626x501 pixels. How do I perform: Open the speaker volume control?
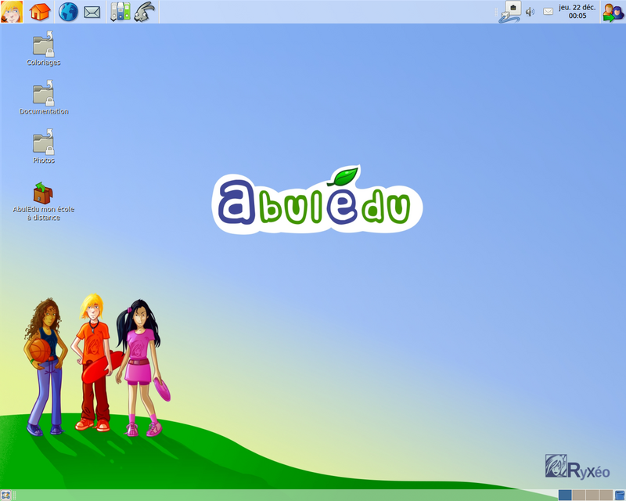coord(530,12)
